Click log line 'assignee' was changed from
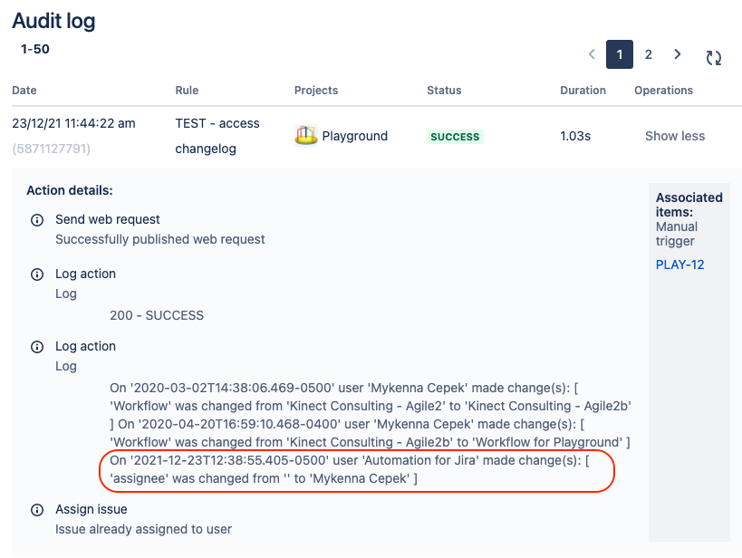 click(264, 478)
